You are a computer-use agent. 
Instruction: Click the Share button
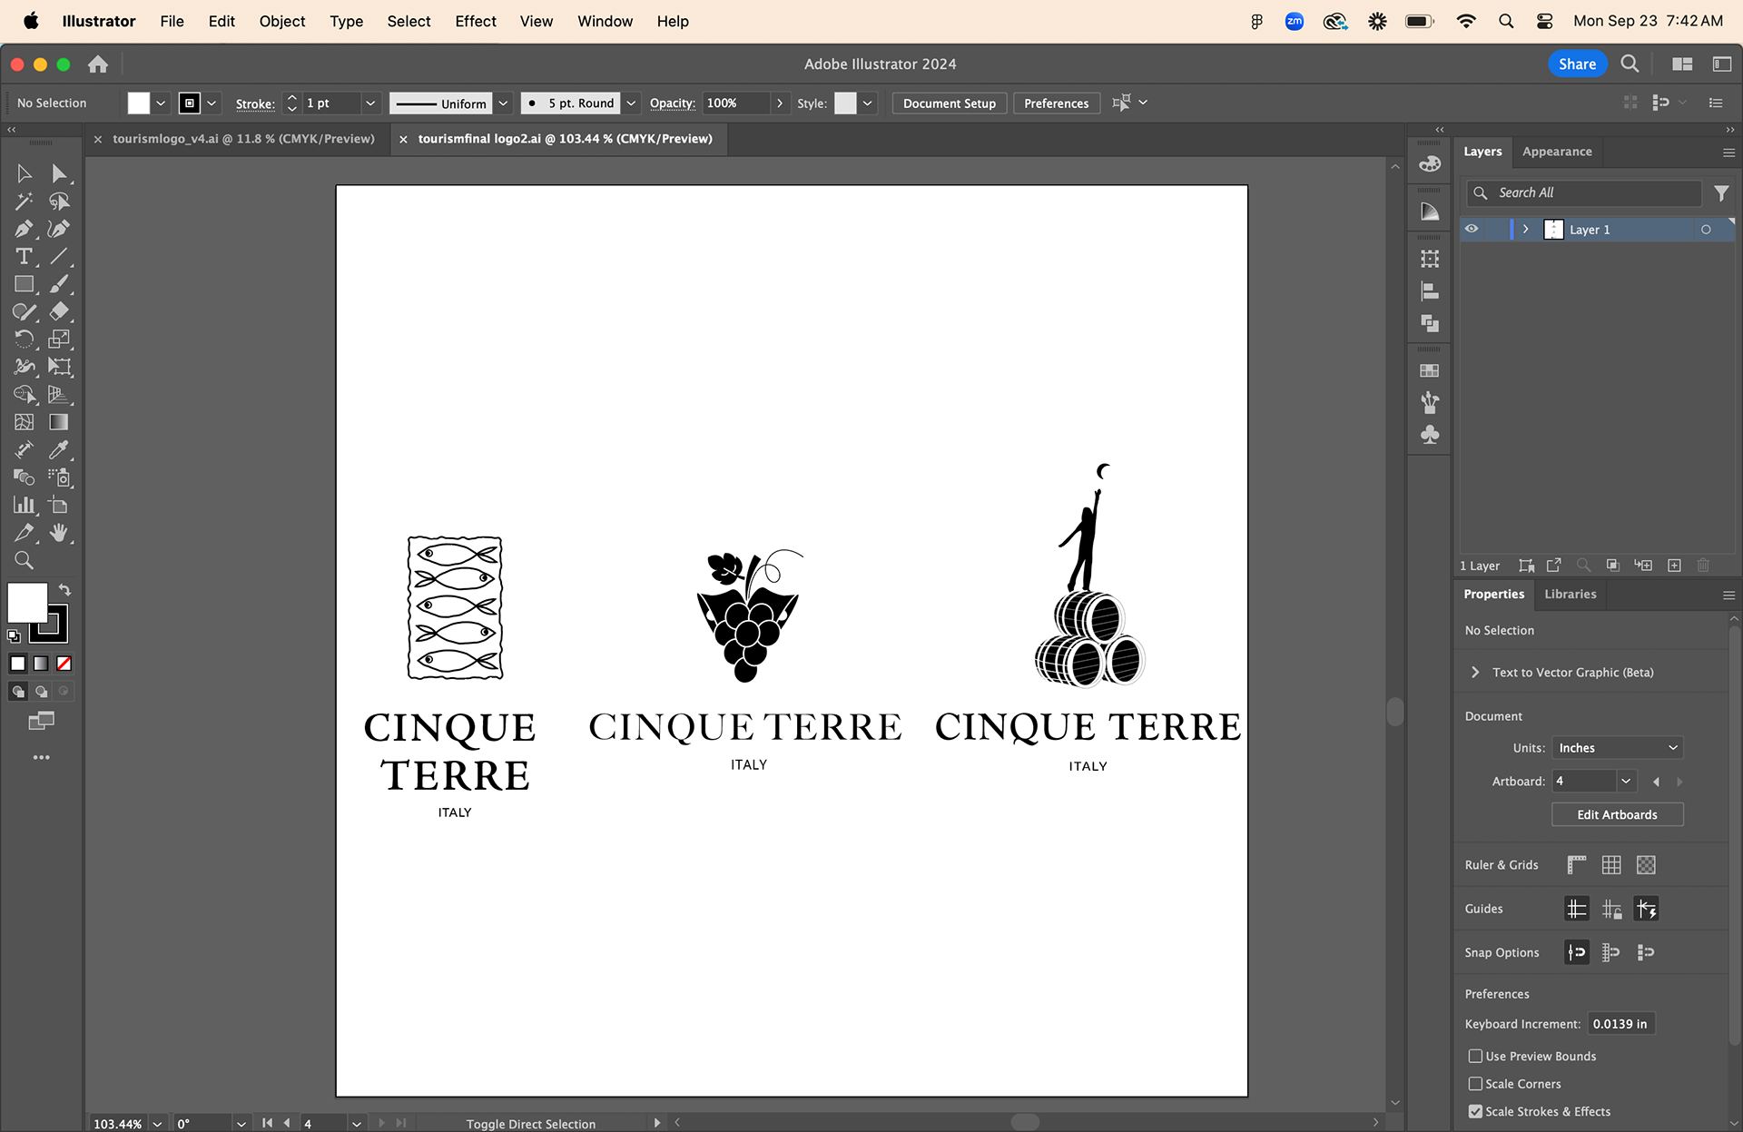click(1577, 64)
